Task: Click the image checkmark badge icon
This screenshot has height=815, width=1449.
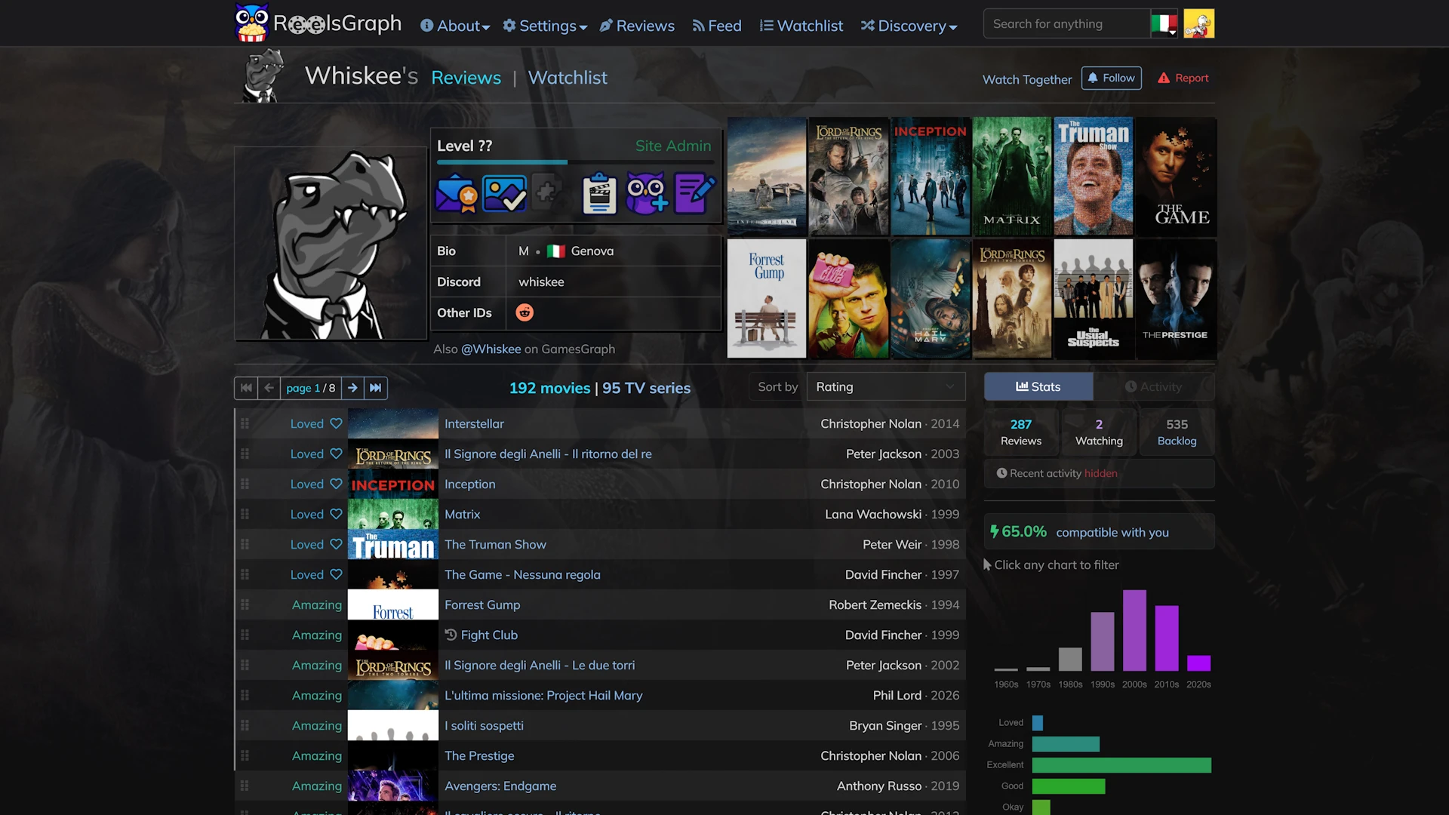Action: pos(504,193)
